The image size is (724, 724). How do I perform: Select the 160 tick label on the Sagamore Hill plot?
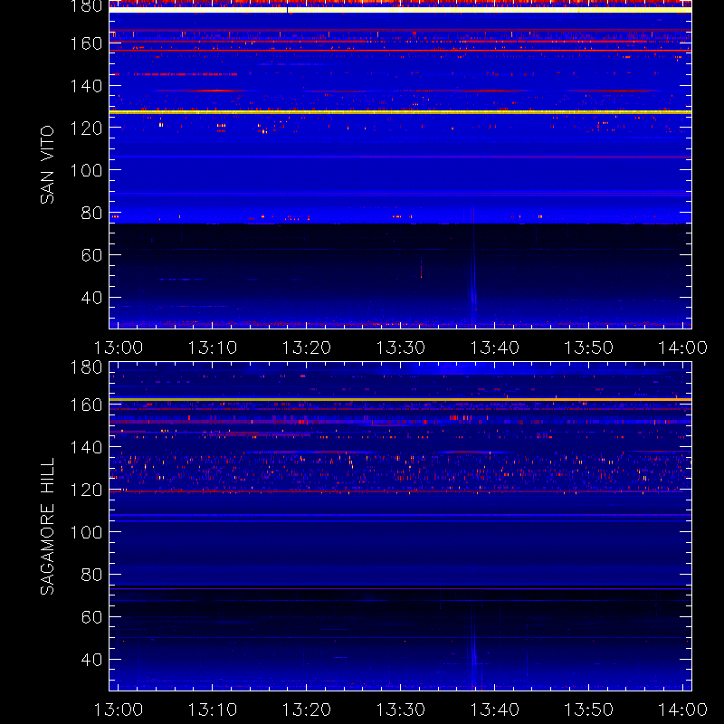(x=86, y=405)
